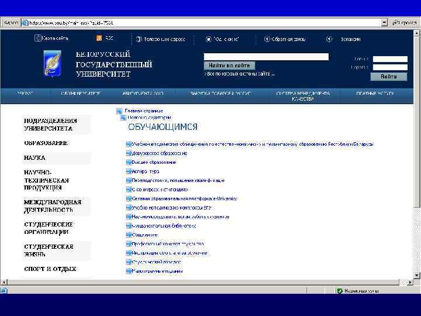Click the icon next to e-University platform link
421x316 pixels.
click(129, 198)
